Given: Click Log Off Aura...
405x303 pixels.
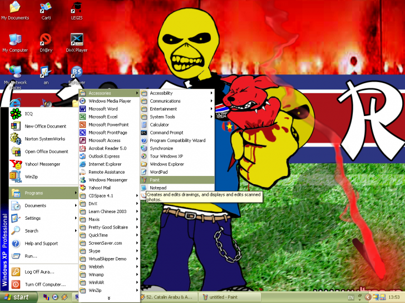Looking at the screenshot, I should click(x=43, y=272).
